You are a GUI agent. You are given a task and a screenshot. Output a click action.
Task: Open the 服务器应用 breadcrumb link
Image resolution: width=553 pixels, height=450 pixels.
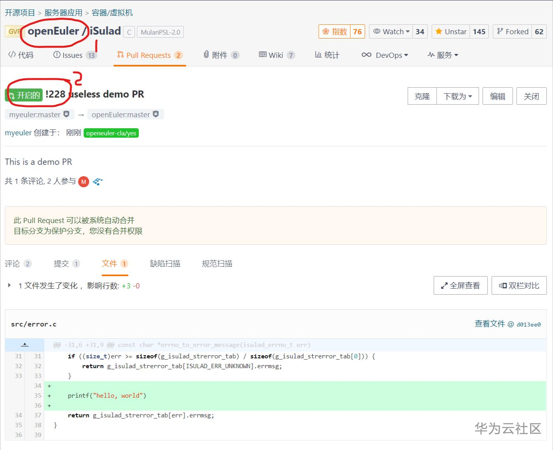pyautogui.click(x=63, y=13)
